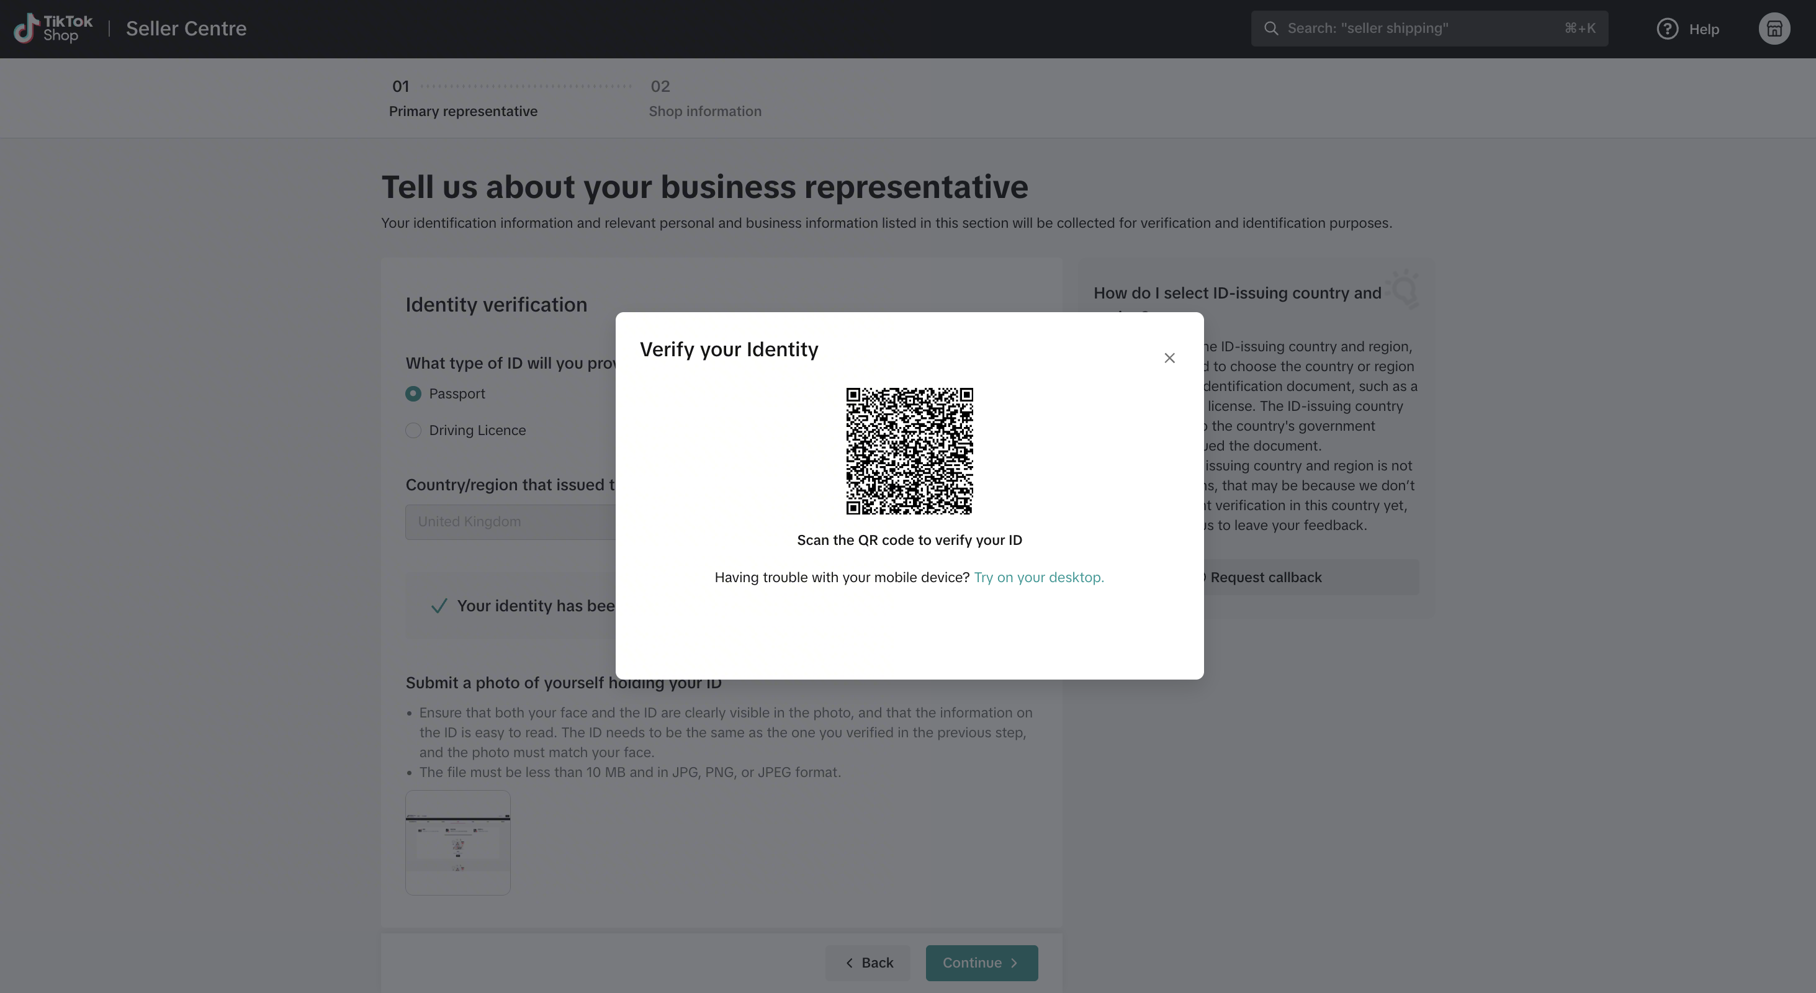Click the search magnifier icon

pyautogui.click(x=1270, y=28)
